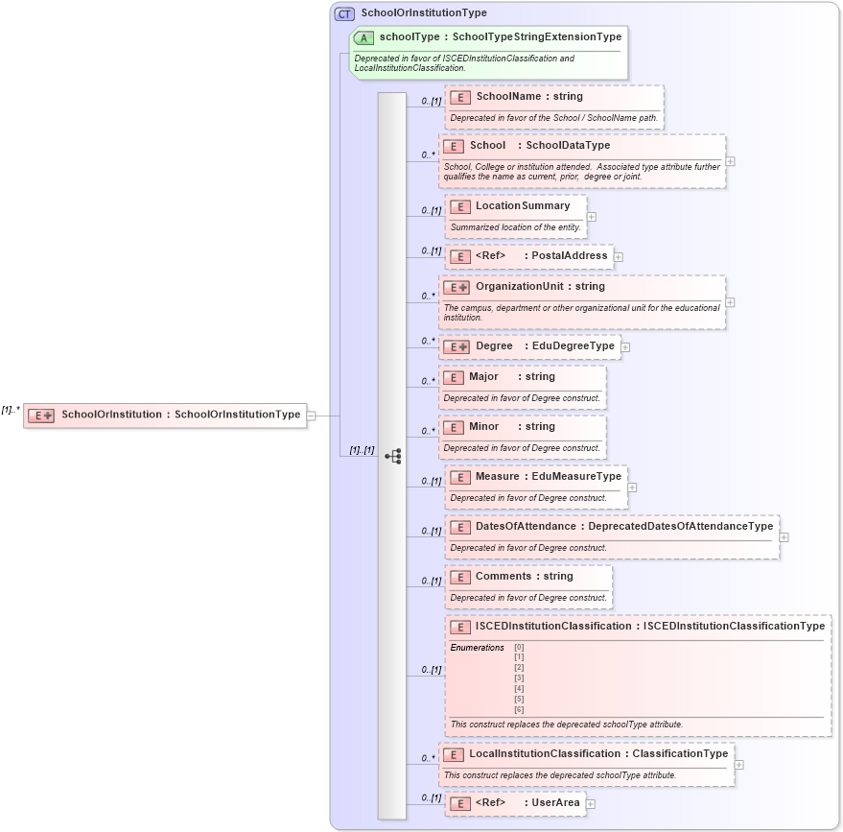Image resolution: width=843 pixels, height=832 pixels.
Task: Expand the School element details
Action: coord(730,162)
